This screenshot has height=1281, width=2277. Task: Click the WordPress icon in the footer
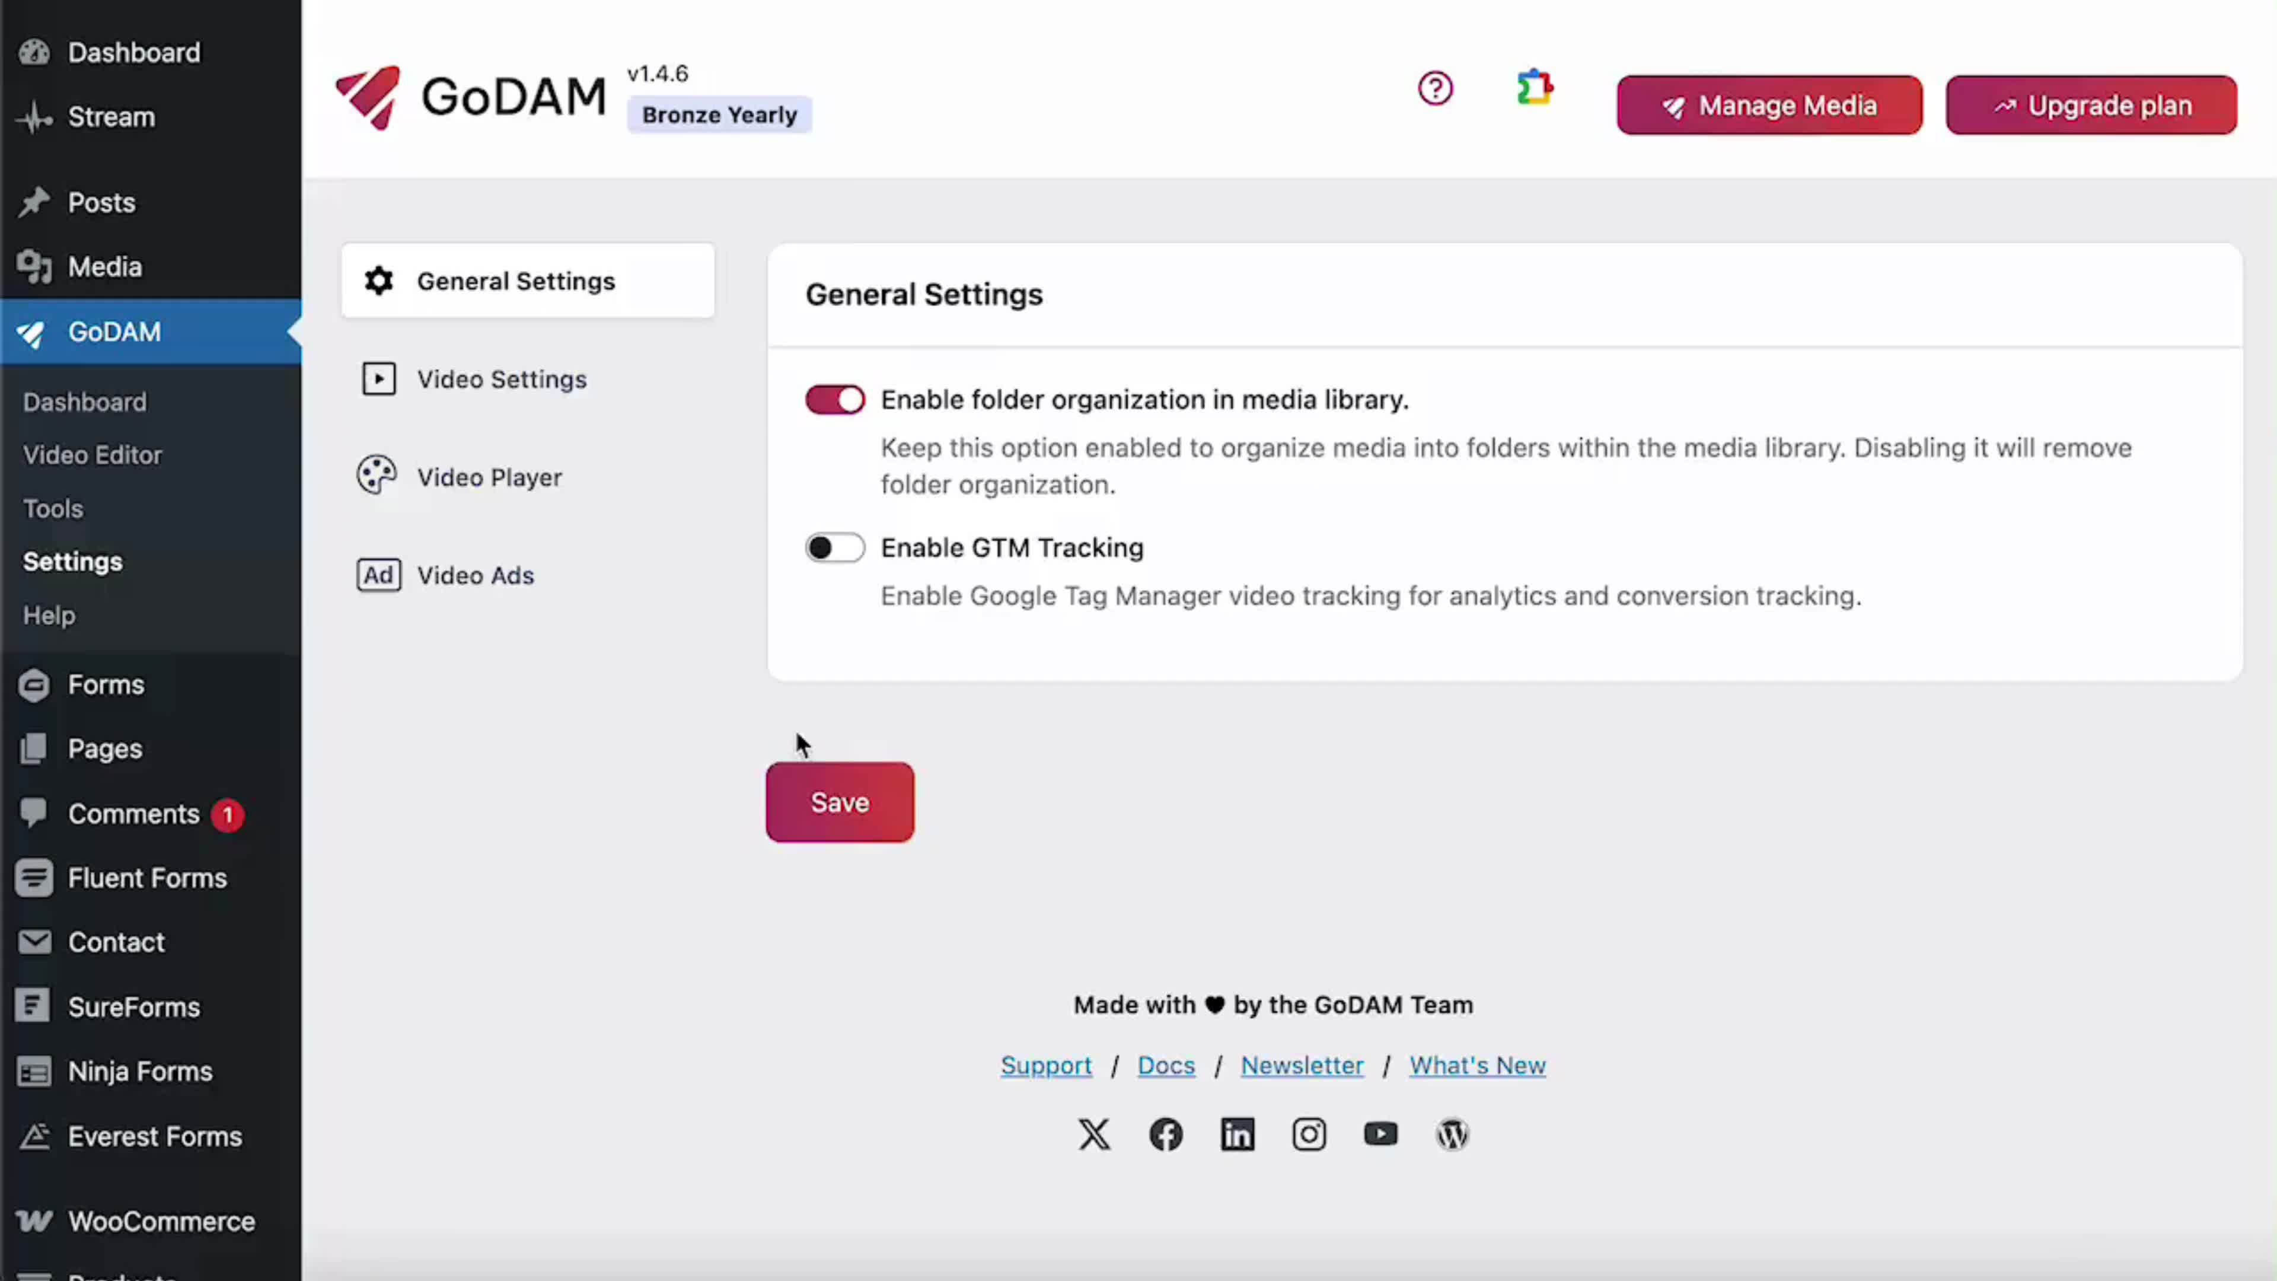[x=1452, y=1135]
